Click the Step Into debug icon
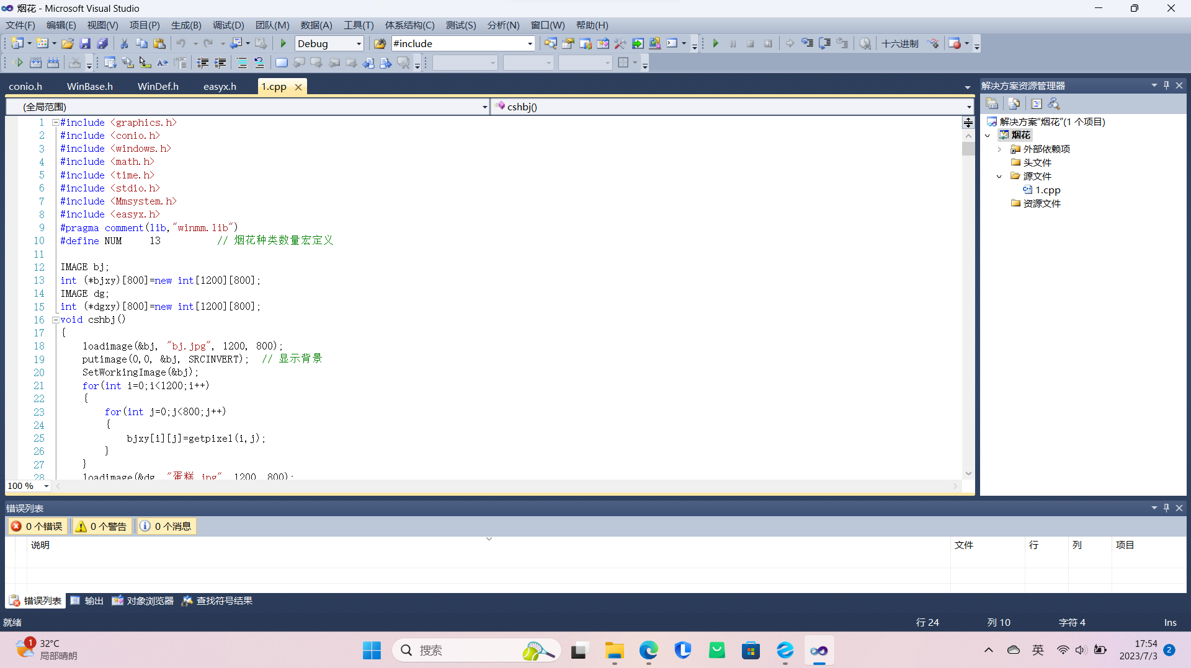 807,43
